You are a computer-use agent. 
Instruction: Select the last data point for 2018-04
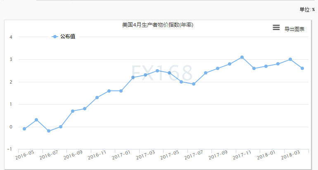coord(302,68)
